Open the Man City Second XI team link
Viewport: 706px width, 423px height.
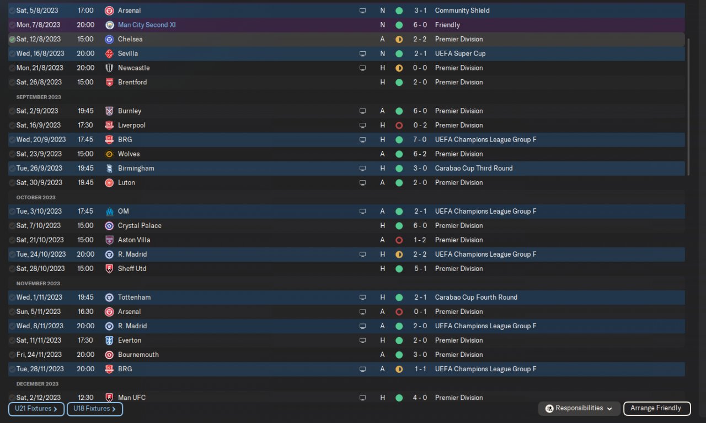(x=147, y=25)
